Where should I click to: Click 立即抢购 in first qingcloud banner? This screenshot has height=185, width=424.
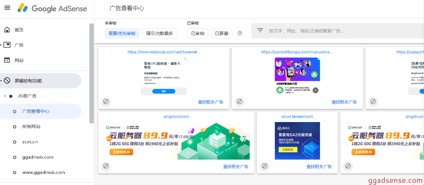121,152
